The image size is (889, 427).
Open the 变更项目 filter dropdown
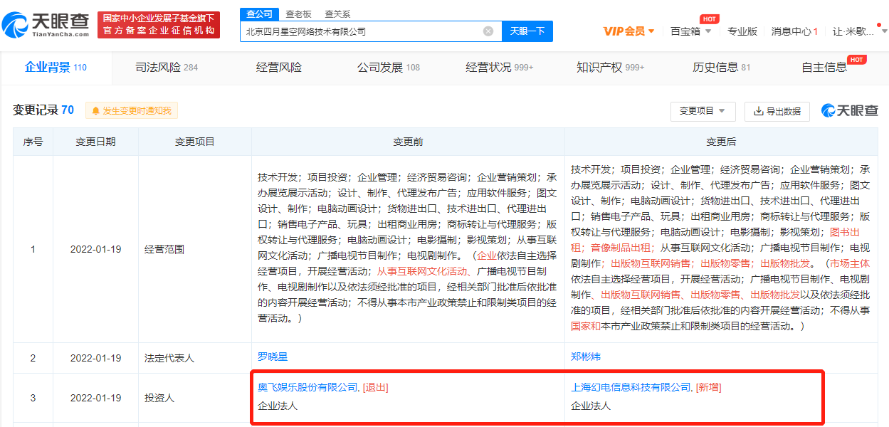coord(702,111)
